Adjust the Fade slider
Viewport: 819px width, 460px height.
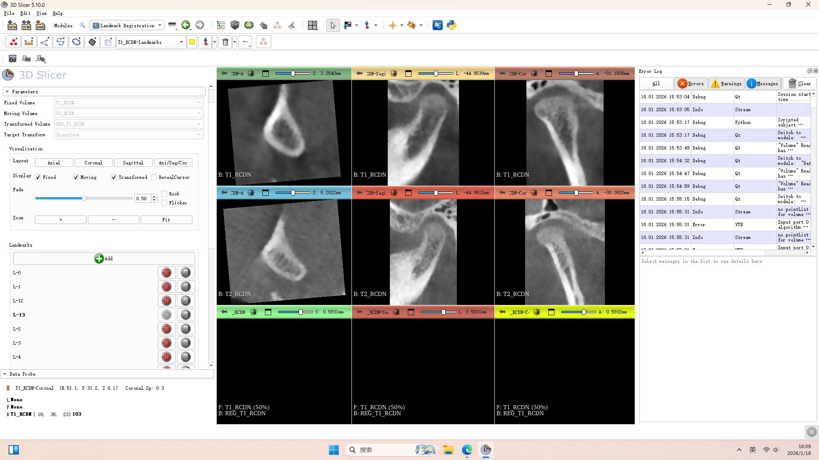pos(84,198)
